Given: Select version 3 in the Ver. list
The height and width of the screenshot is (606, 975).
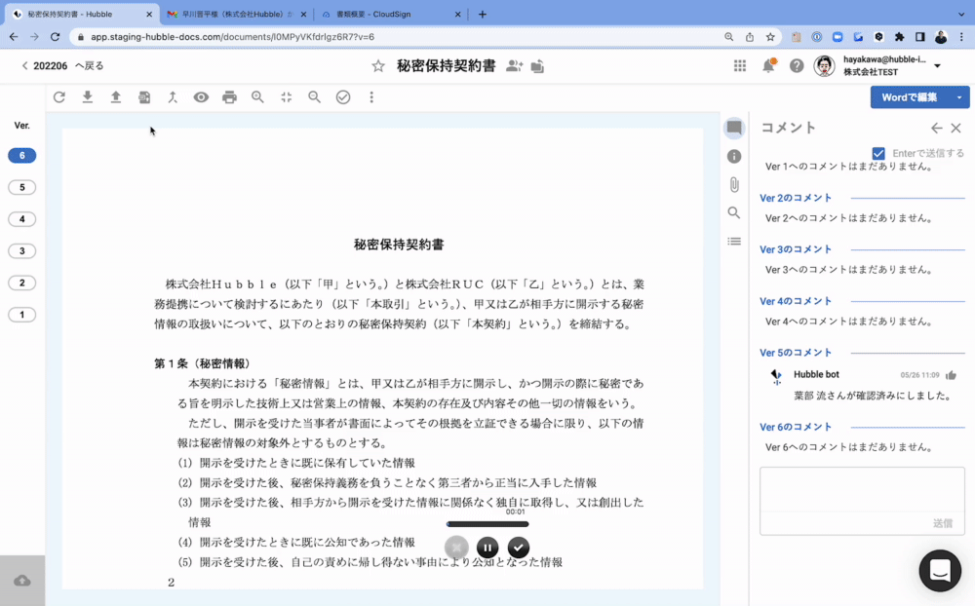Looking at the screenshot, I should click(21, 251).
